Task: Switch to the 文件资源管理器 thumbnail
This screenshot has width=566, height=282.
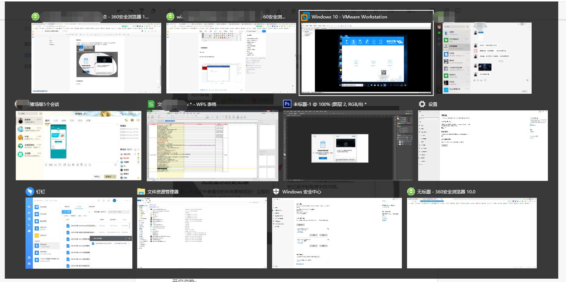Action: [202, 233]
